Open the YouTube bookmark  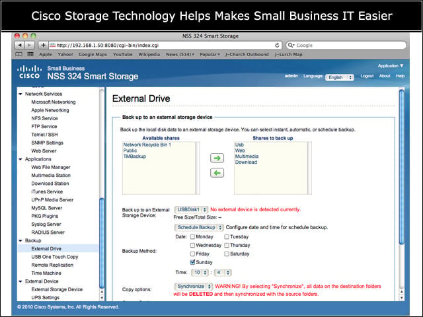point(123,54)
